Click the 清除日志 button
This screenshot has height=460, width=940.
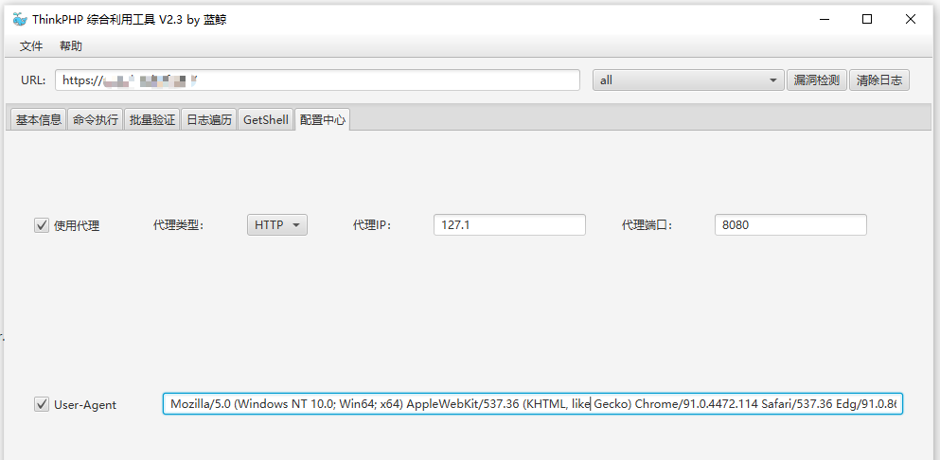[878, 80]
